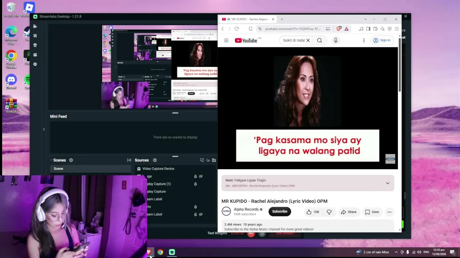
Task: Click the Sources audio settings icon
Action: 208,160
